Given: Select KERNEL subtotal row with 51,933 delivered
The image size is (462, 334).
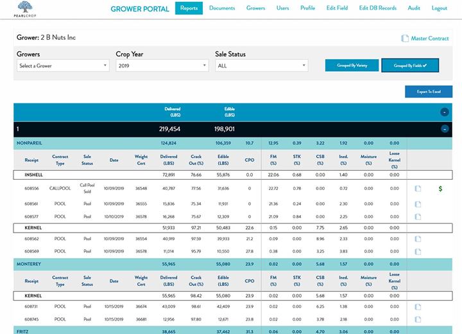Looking at the screenshot, I should (233, 228).
